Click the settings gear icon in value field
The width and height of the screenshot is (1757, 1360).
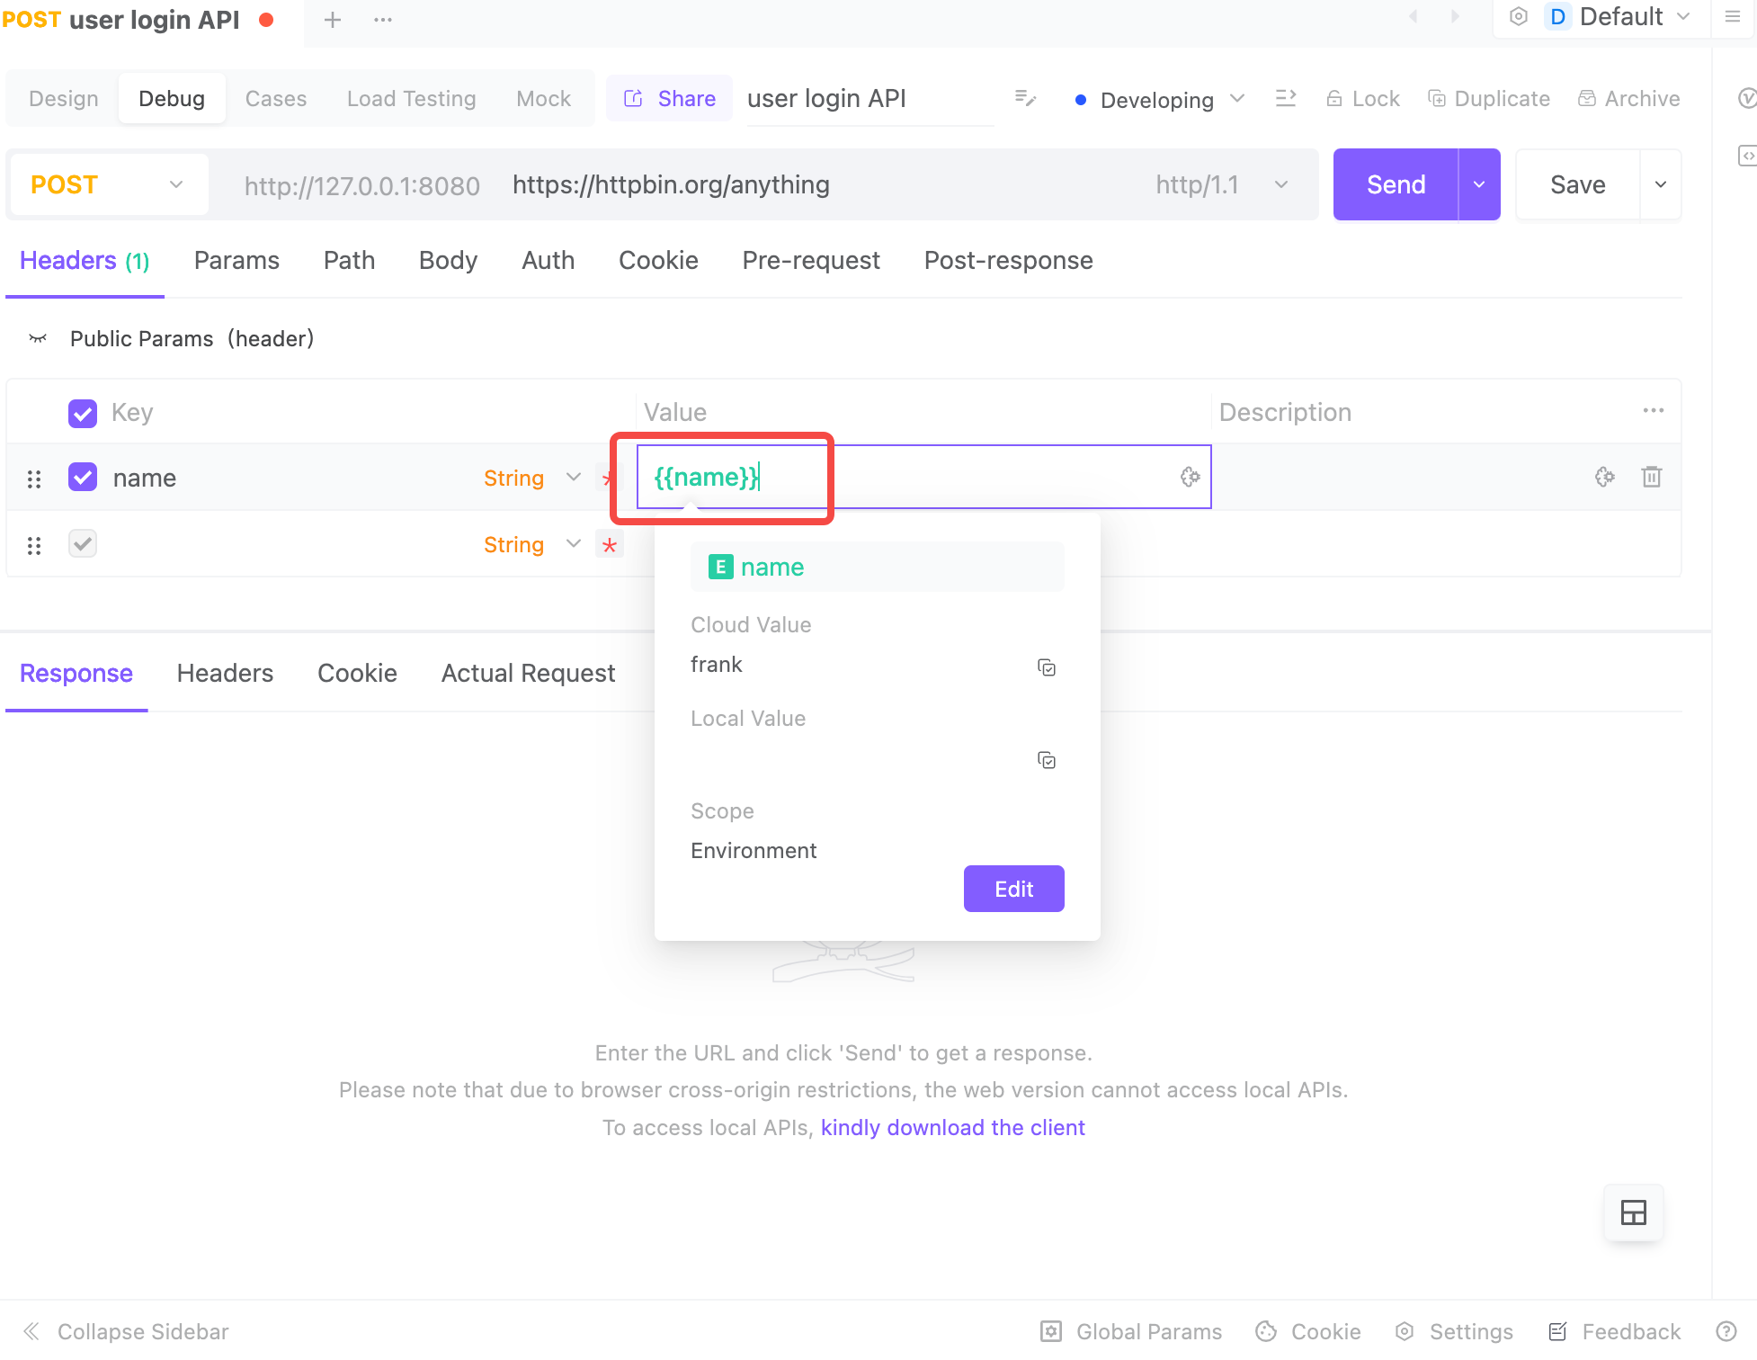(x=1190, y=475)
